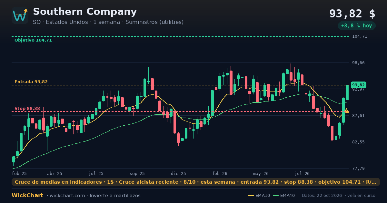387x203 pixels.
Task: Click the "abr 25" date axis label
Action: tap(55, 173)
